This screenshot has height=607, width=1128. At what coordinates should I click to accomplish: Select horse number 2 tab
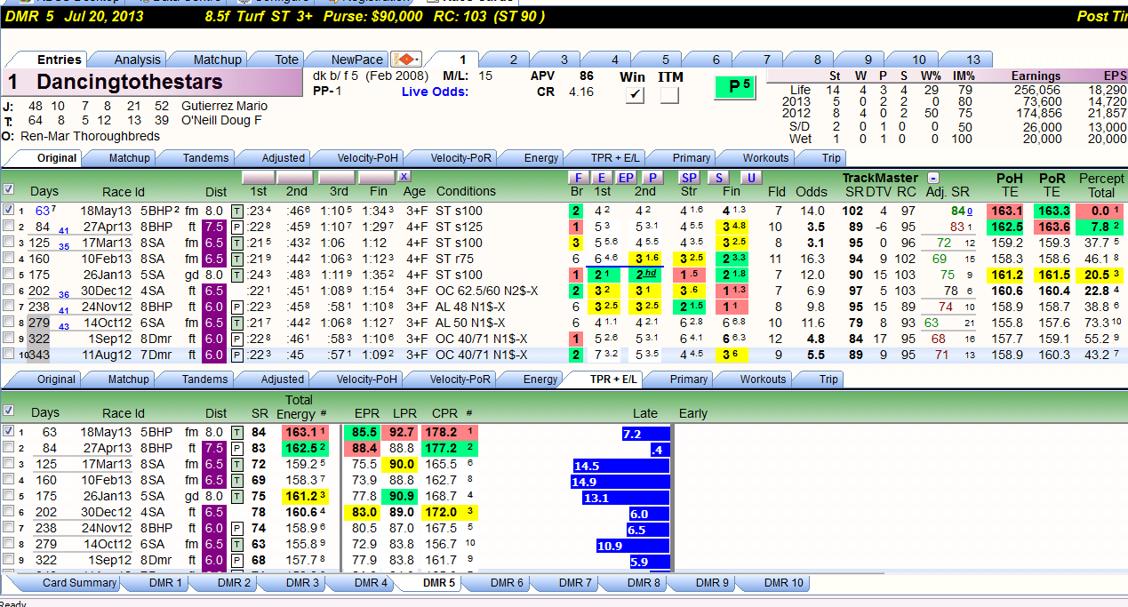(513, 60)
